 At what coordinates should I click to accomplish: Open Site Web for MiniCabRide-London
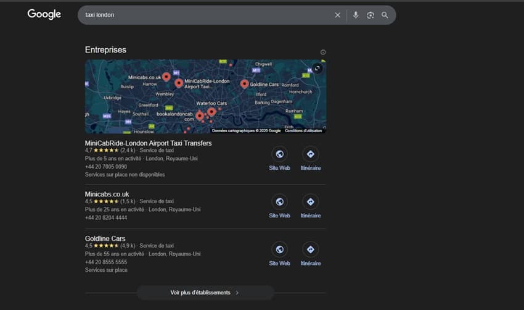(279, 159)
